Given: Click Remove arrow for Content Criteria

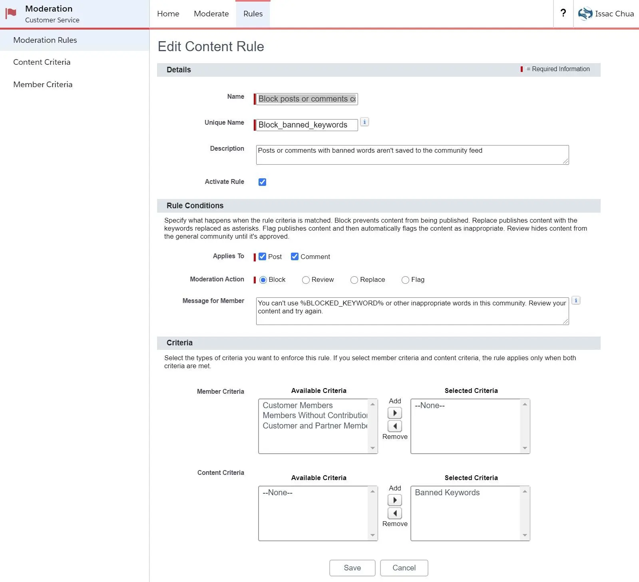Looking at the screenshot, I should [x=395, y=513].
